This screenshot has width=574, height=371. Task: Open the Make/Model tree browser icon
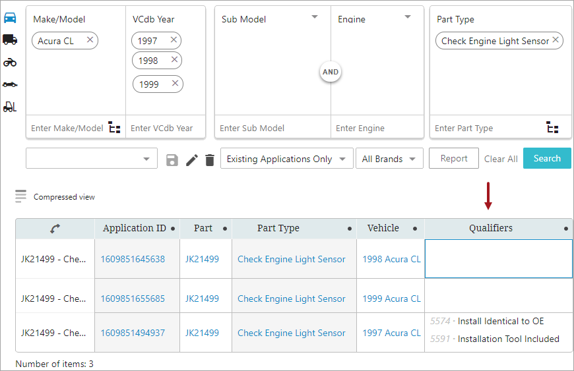click(x=115, y=128)
